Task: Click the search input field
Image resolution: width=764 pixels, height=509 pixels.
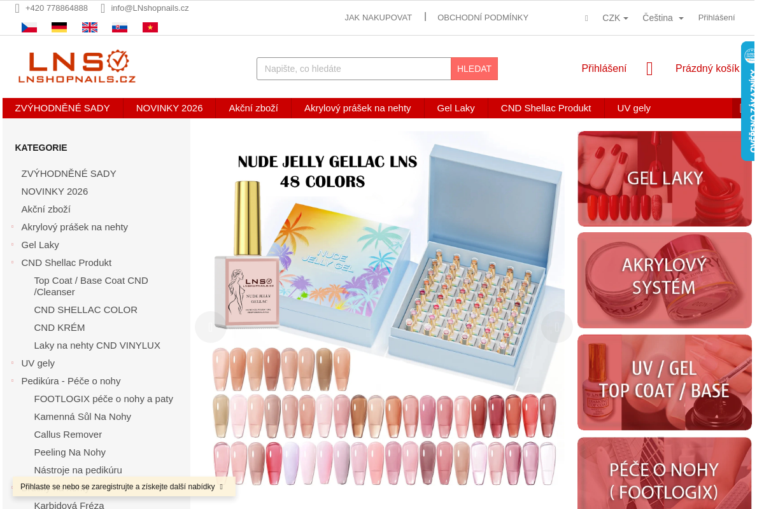Action: click(x=354, y=69)
